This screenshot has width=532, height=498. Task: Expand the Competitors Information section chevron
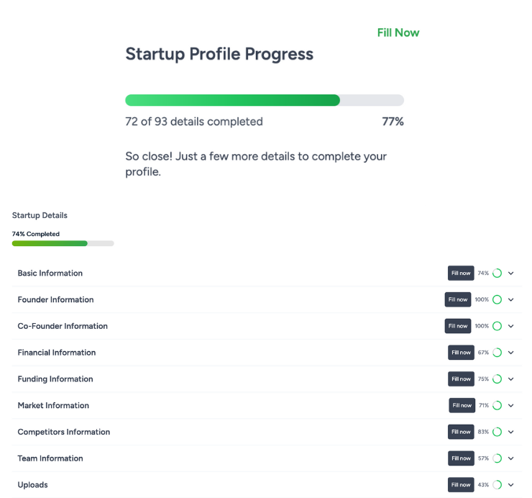click(511, 432)
